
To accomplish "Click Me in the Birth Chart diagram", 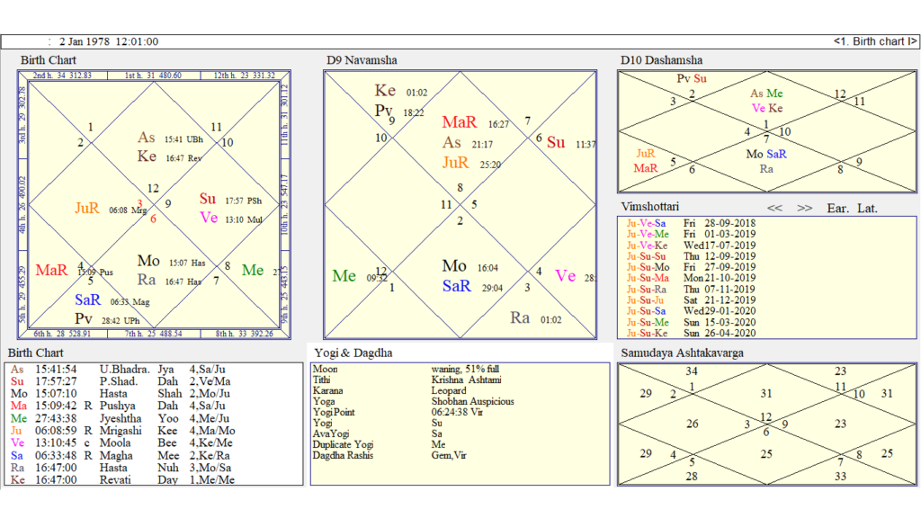I will pyautogui.click(x=253, y=270).
